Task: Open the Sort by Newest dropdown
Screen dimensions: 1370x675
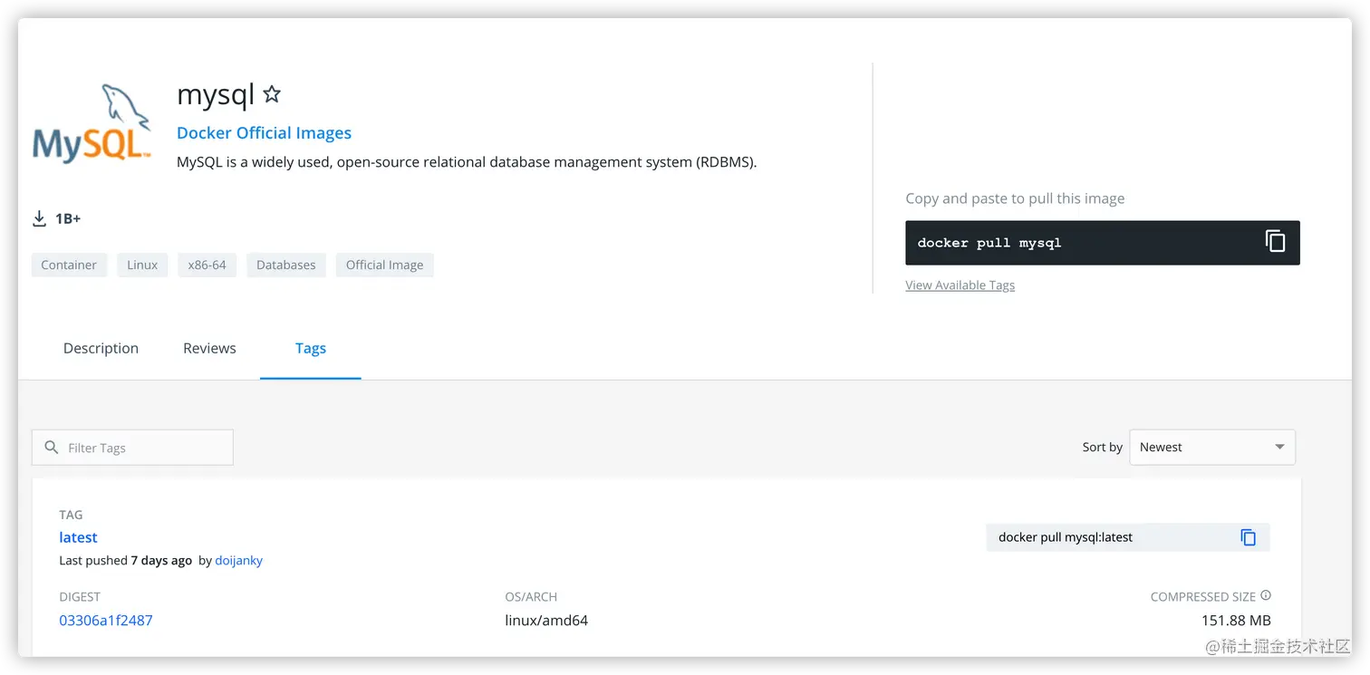Action: [x=1211, y=448]
